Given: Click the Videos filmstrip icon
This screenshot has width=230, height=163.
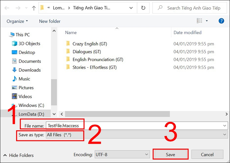Looking at the screenshot, I should [14, 96].
